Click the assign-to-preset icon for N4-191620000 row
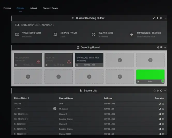Viewport: 172px width, 138px height. [x=160, y=124]
